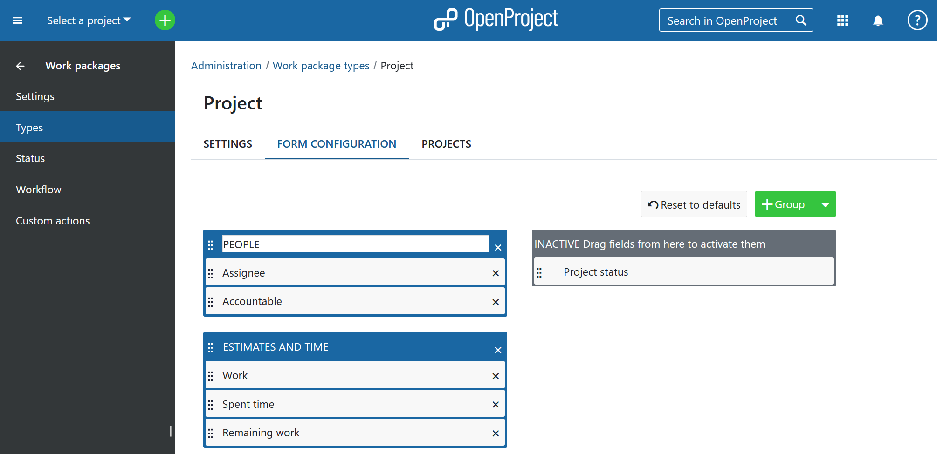Open Workflow in the sidebar
Image resolution: width=937 pixels, height=454 pixels.
(x=39, y=190)
